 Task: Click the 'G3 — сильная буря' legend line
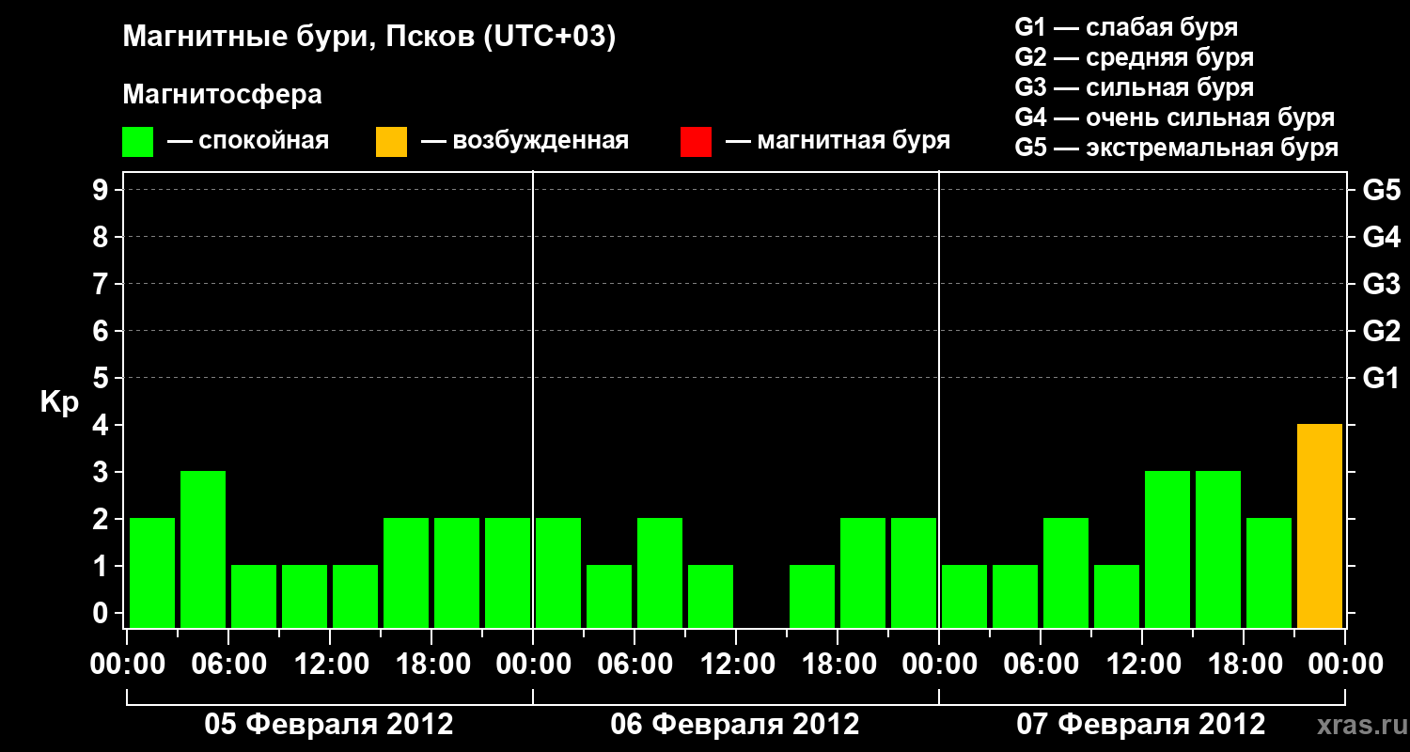(x=1134, y=87)
